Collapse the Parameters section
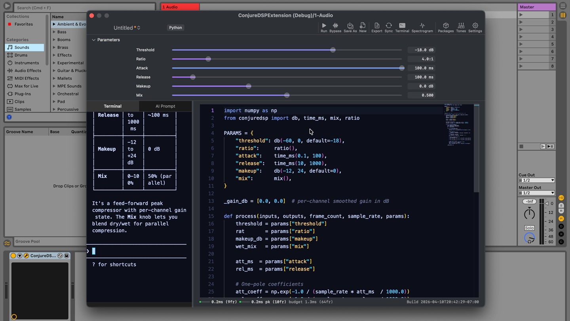This screenshot has height=321, width=570. click(94, 40)
